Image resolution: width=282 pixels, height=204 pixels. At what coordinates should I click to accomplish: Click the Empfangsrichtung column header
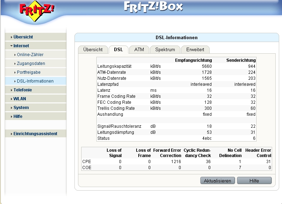193,60
